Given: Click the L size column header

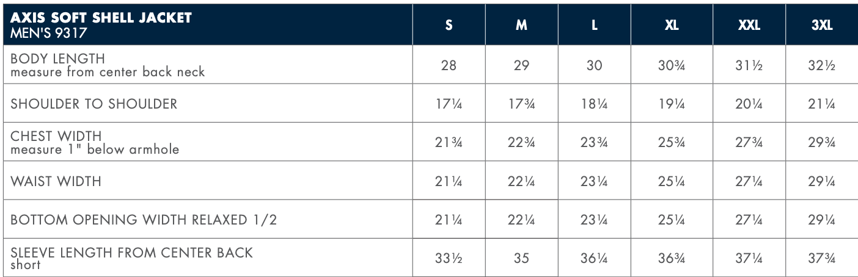Looking at the screenshot, I should 594,26.
